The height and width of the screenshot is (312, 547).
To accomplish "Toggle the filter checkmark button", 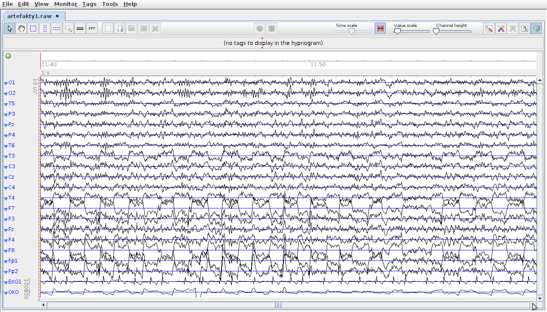I will (536, 29).
